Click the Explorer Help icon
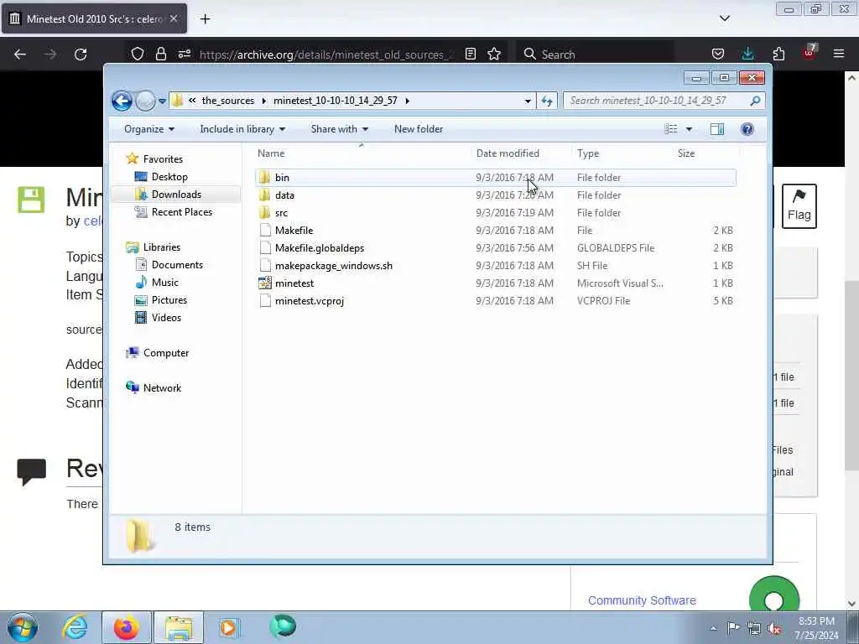This screenshot has height=644, width=859. point(747,129)
